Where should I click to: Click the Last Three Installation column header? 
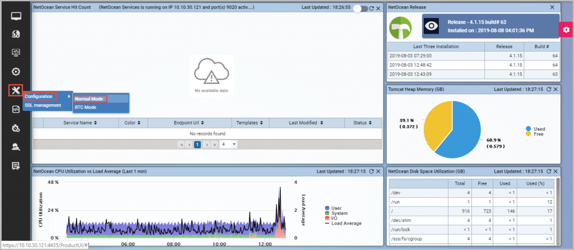436,47
